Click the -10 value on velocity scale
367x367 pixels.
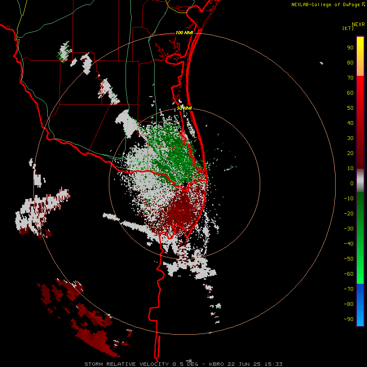[x=349, y=199]
